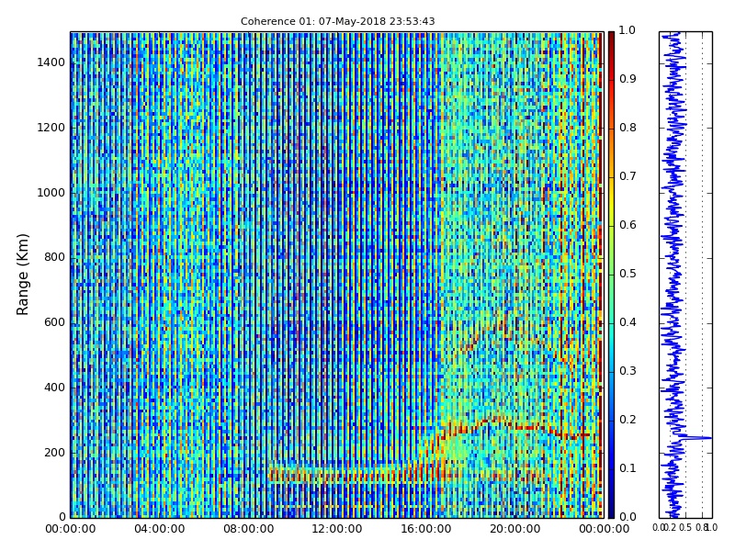
Task: Click the 1400 range tick label
Action: (x=51, y=62)
